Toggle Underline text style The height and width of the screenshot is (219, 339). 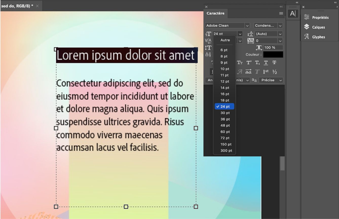point(266,63)
